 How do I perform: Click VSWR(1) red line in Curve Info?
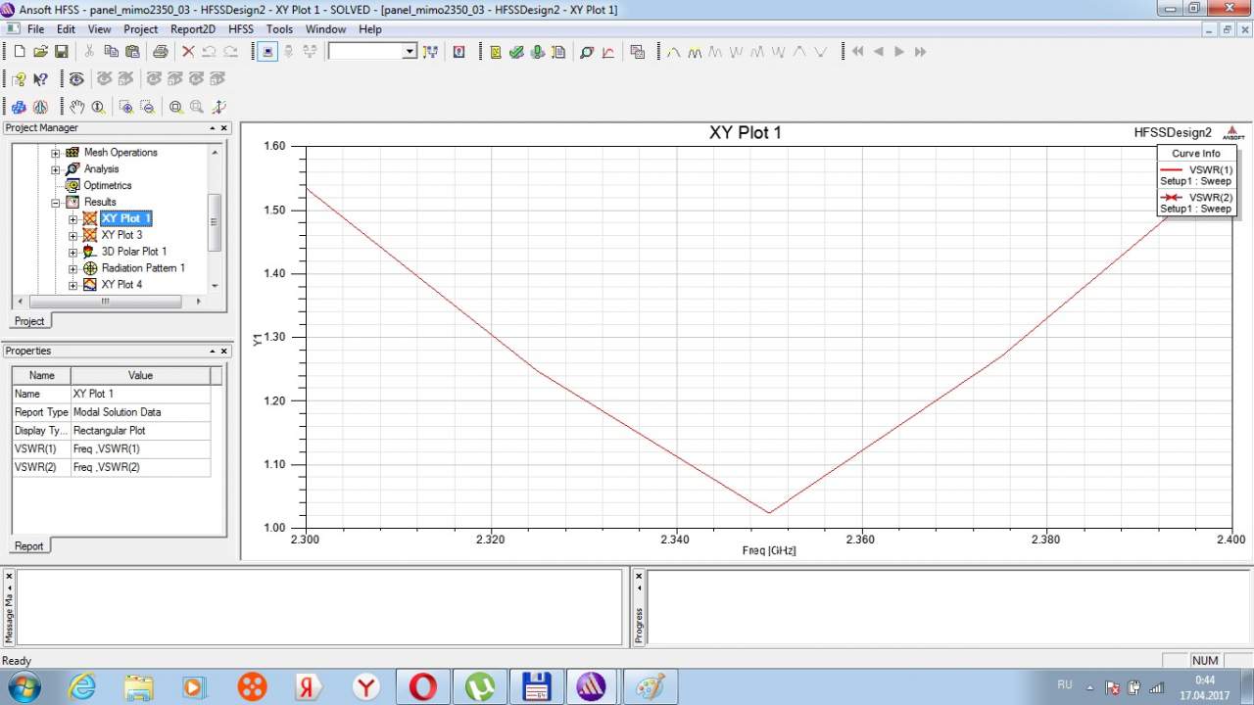pyautogui.click(x=1170, y=169)
